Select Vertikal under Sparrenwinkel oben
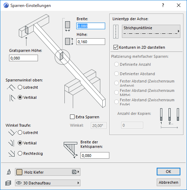Viewport: 187px width, 190px height. click(x=20, y=97)
